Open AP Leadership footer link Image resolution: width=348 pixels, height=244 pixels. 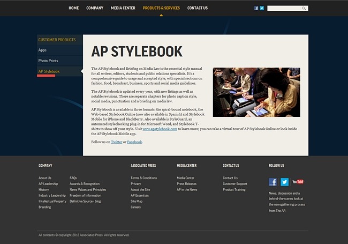[48, 184]
